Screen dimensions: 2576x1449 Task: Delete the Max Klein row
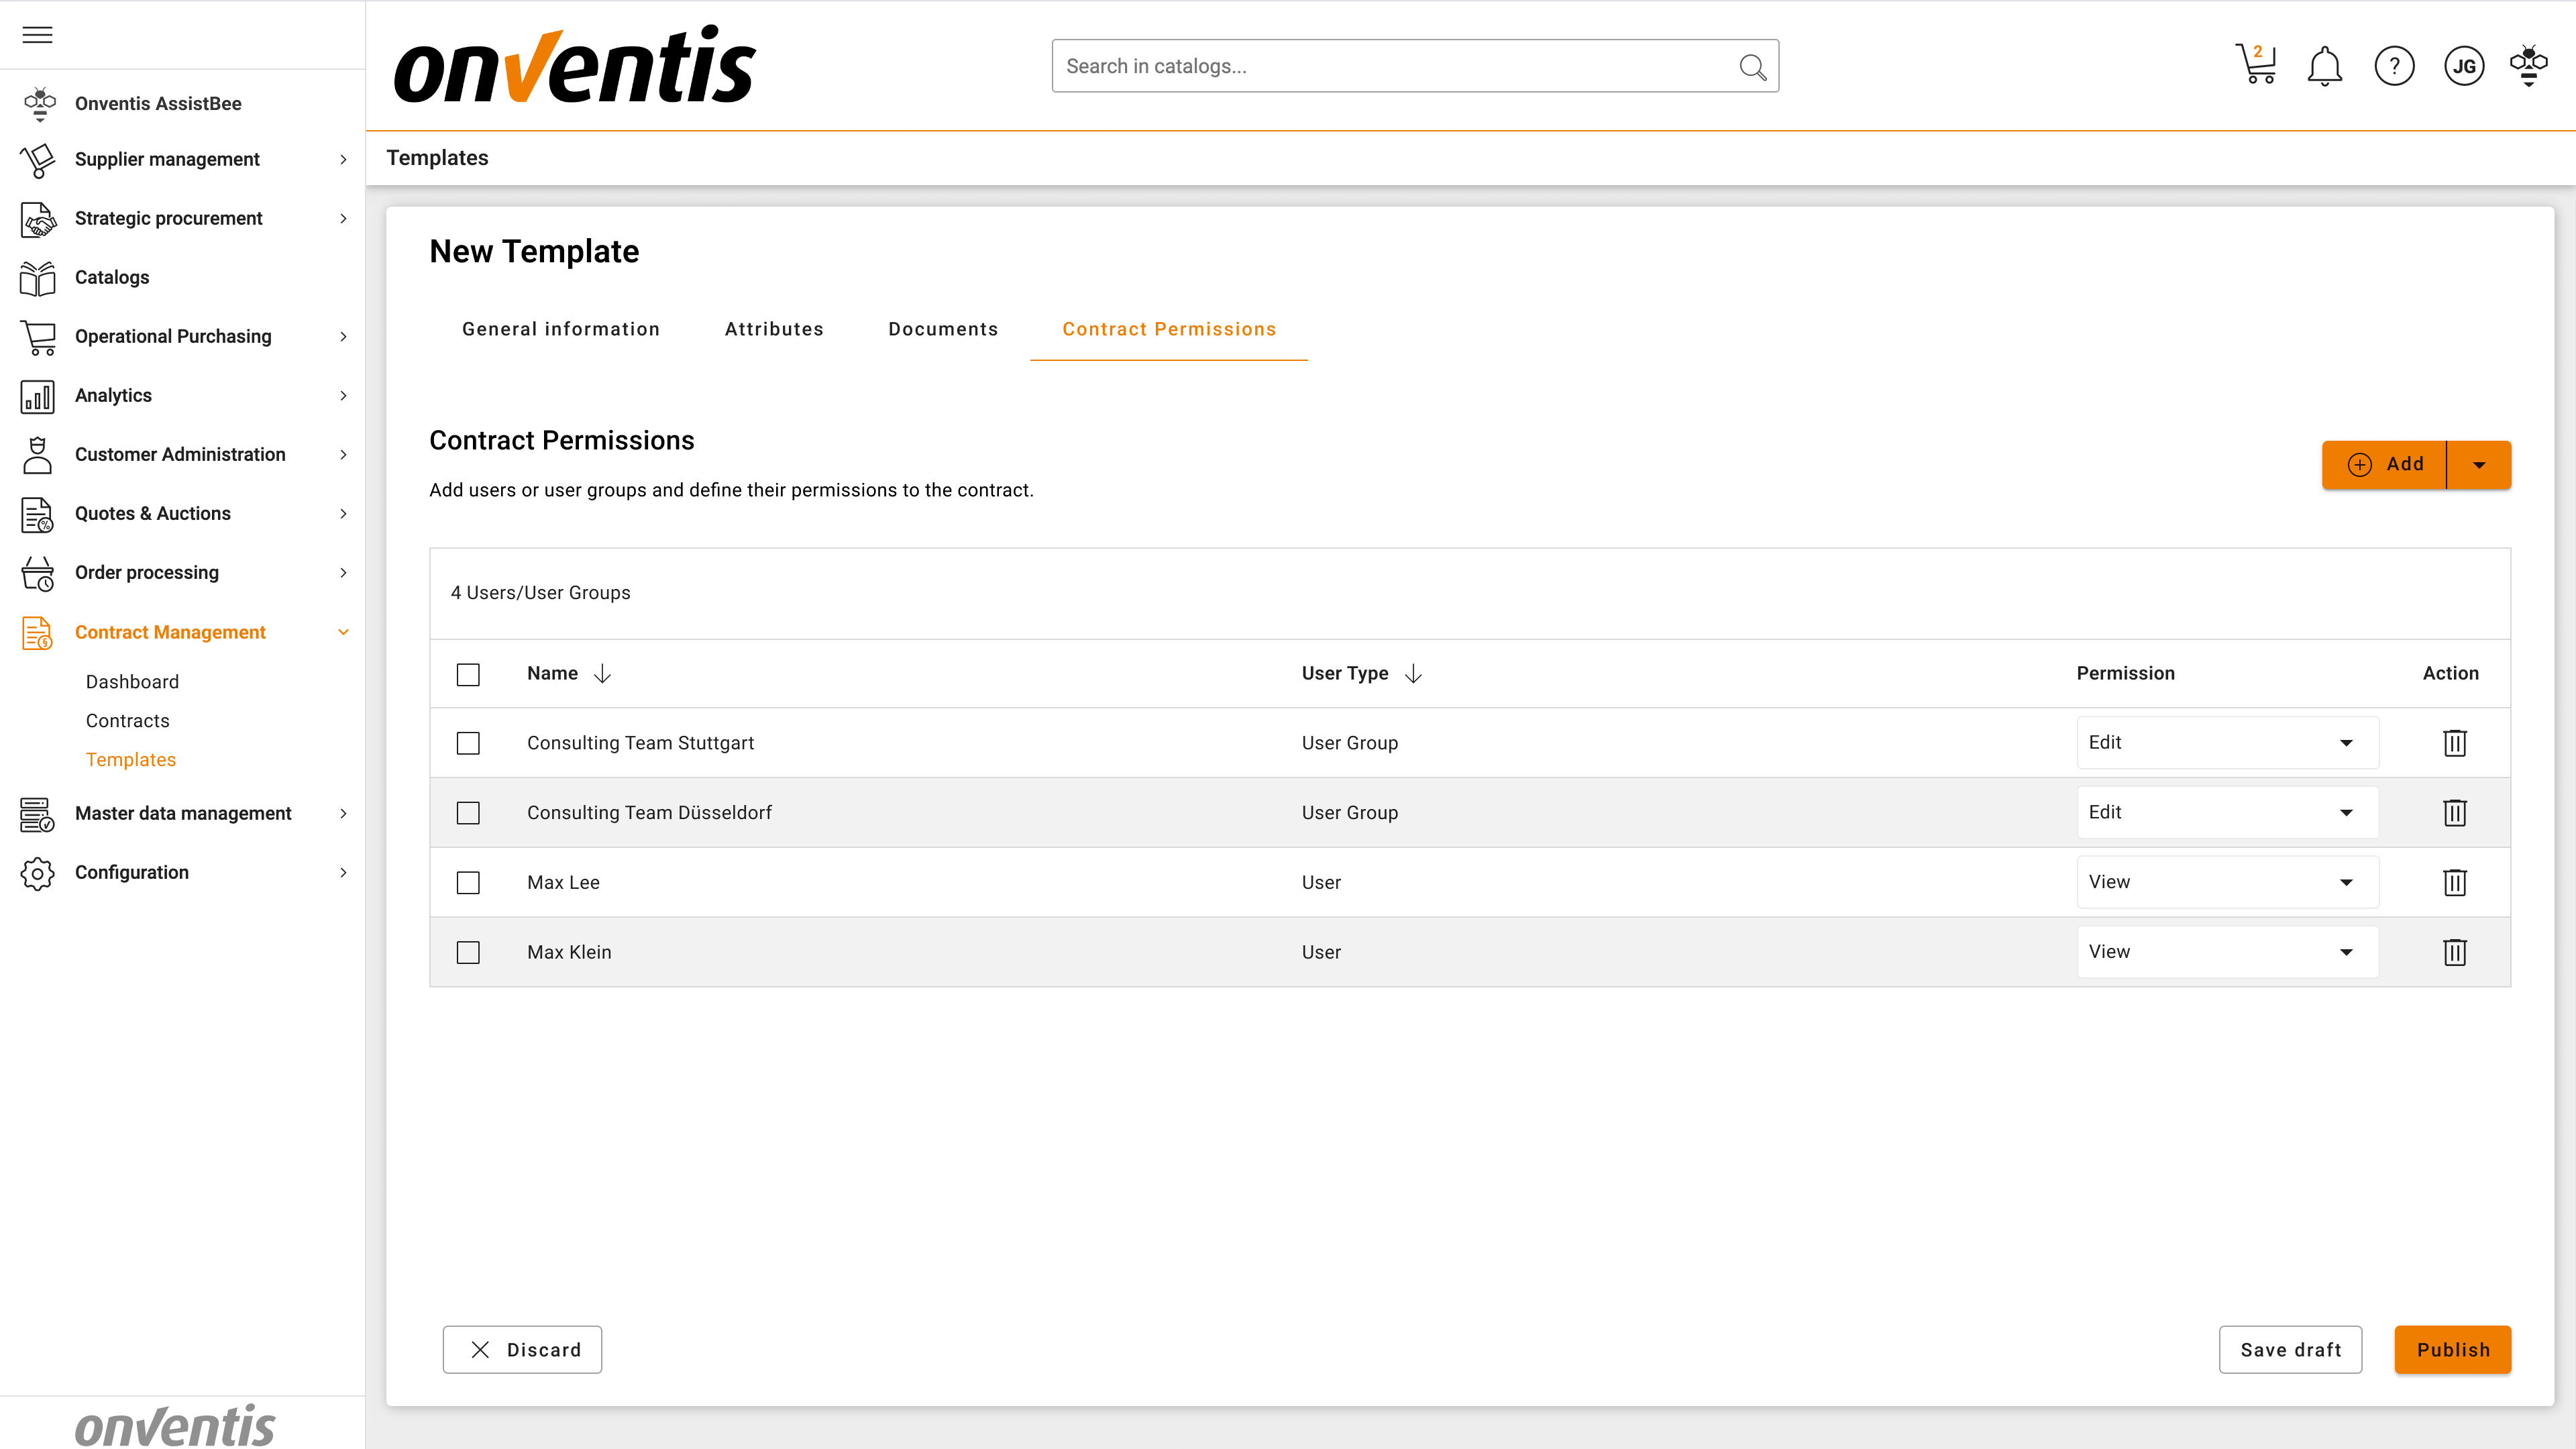(2454, 952)
